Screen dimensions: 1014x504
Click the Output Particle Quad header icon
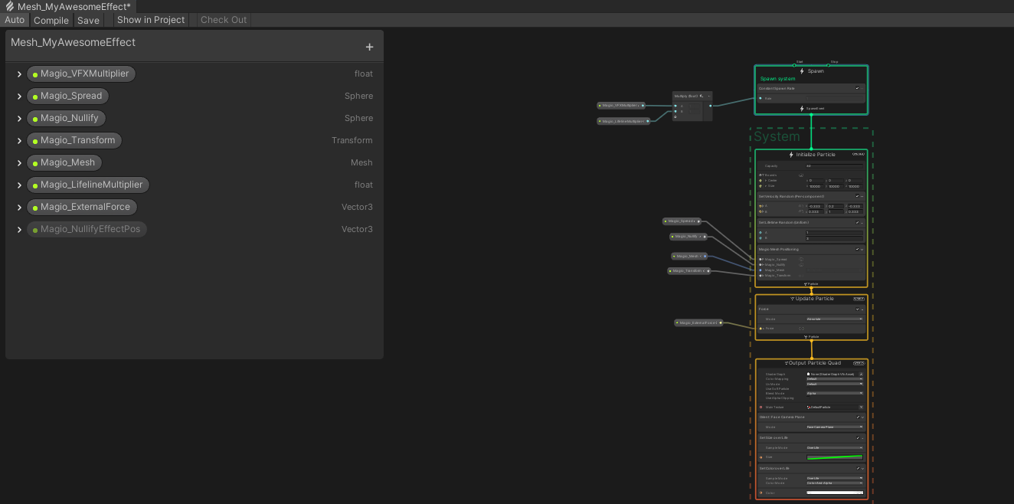[787, 363]
